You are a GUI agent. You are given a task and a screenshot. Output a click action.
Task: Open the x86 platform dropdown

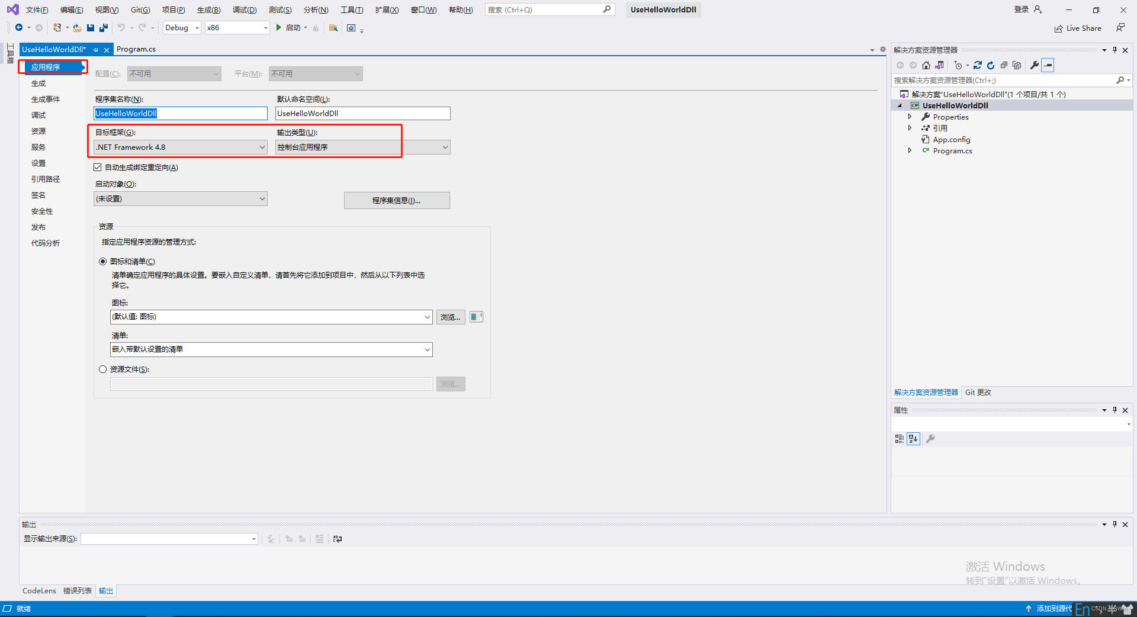[237, 28]
